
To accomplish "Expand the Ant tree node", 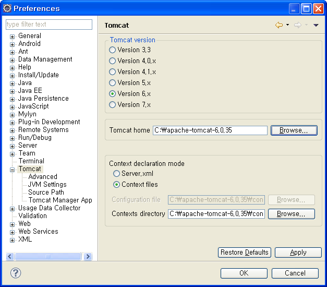I will point(13,52).
